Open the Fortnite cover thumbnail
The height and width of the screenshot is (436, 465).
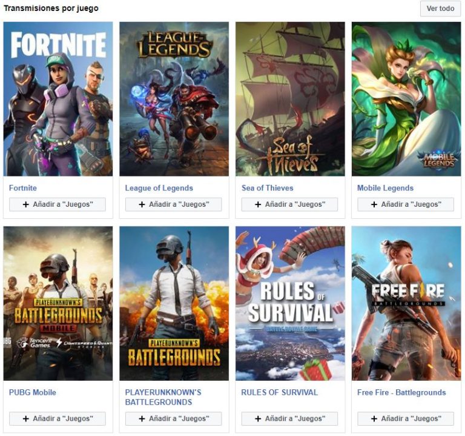(58, 99)
